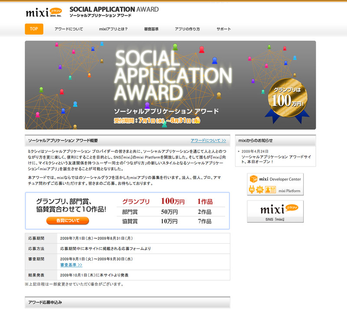
Task: Click the 2009年4月24日 news date
Action: tap(255, 151)
